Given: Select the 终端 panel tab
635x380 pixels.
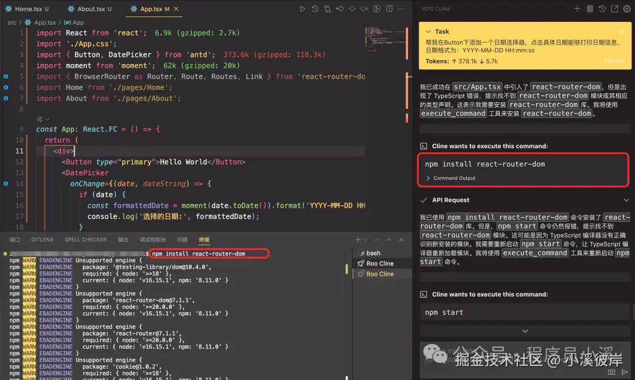Looking at the screenshot, I should (x=204, y=240).
